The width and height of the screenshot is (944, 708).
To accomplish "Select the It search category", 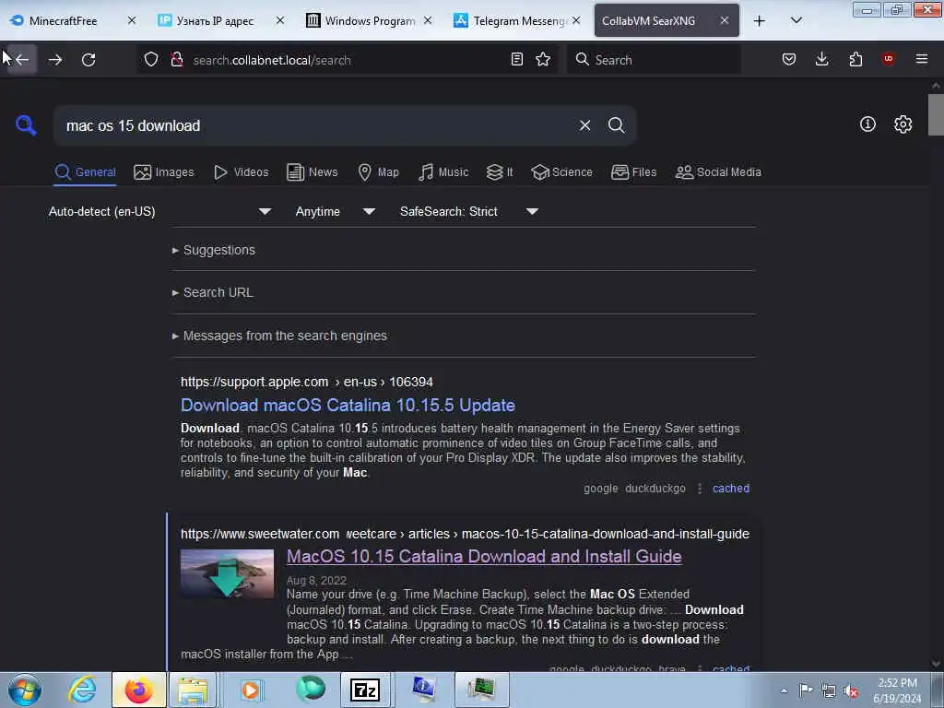I will coord(500,172).
